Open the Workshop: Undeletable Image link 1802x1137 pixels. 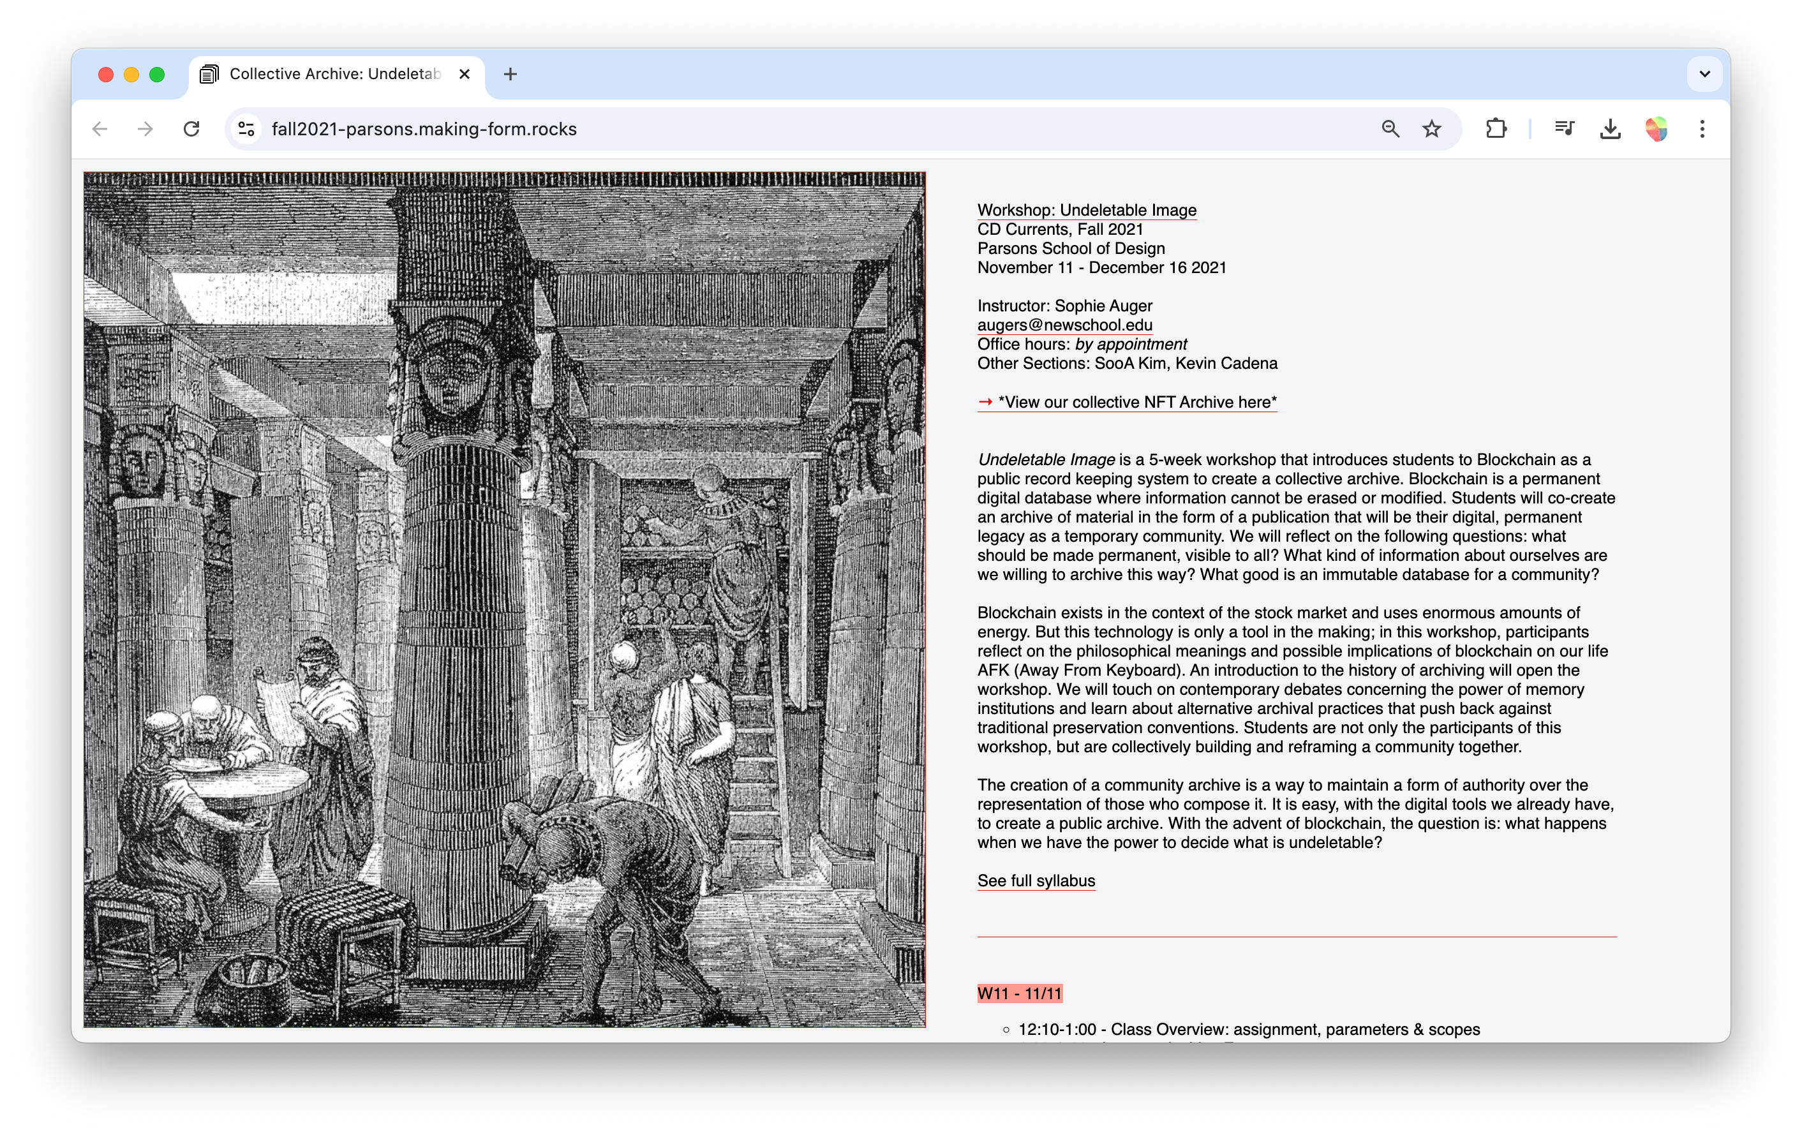point(1087,211)
